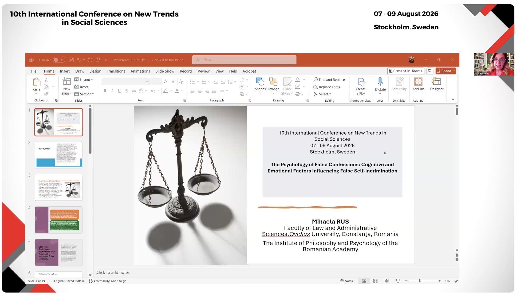The height and width of the screenshot is (296, 520).
Task: Zoom in using the plus button
Action: click(439, 281)
